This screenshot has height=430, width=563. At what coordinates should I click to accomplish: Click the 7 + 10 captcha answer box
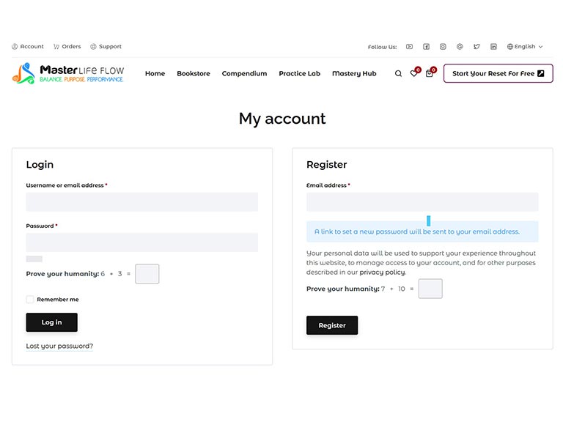(x=430, y=289)
